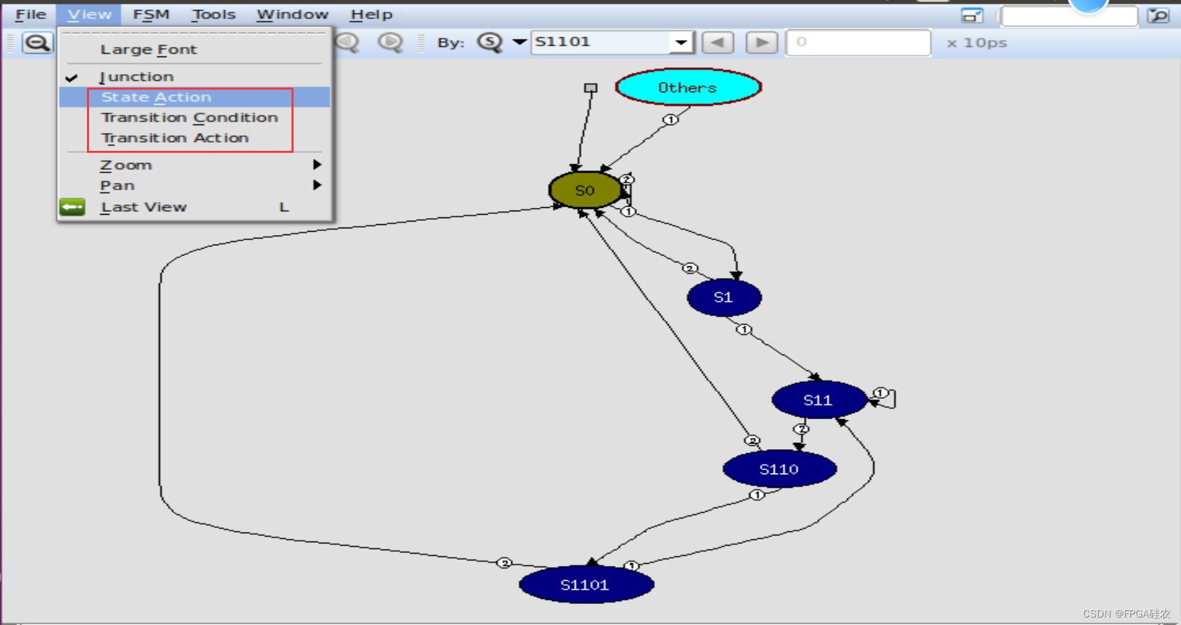1181x625 pixels.
Task: Open the Help menu
Action: coord(371,14)
